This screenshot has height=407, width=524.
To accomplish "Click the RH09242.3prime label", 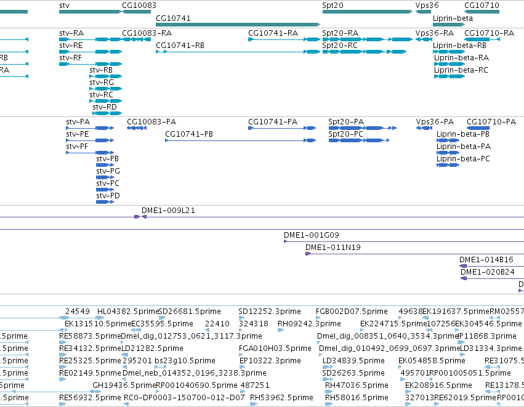I will 310,324.
